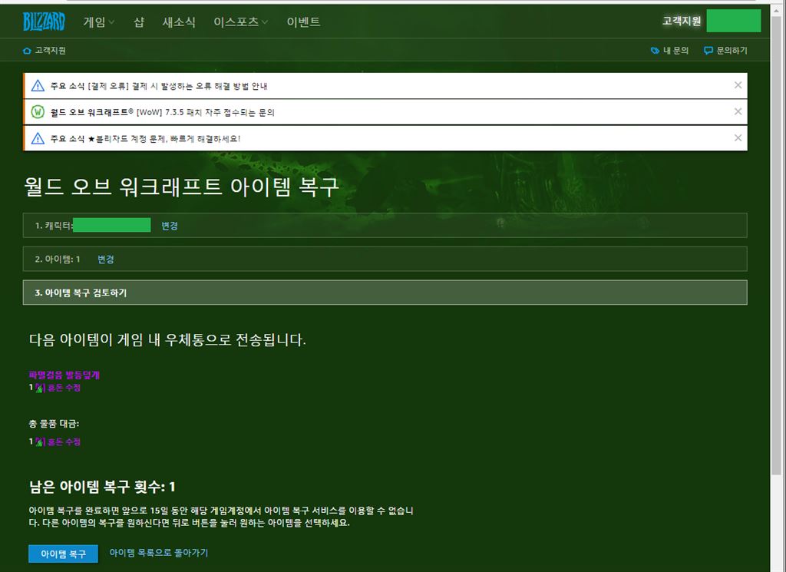Click 고객지원 in the top-right header
The height and width of the screenshot is (572, 786).
(x=682, y=21)
